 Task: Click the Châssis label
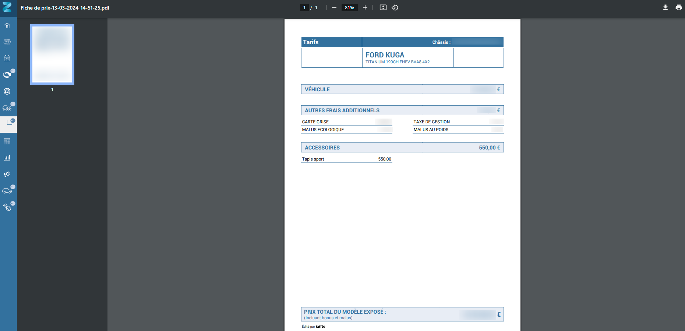point(441,42)
